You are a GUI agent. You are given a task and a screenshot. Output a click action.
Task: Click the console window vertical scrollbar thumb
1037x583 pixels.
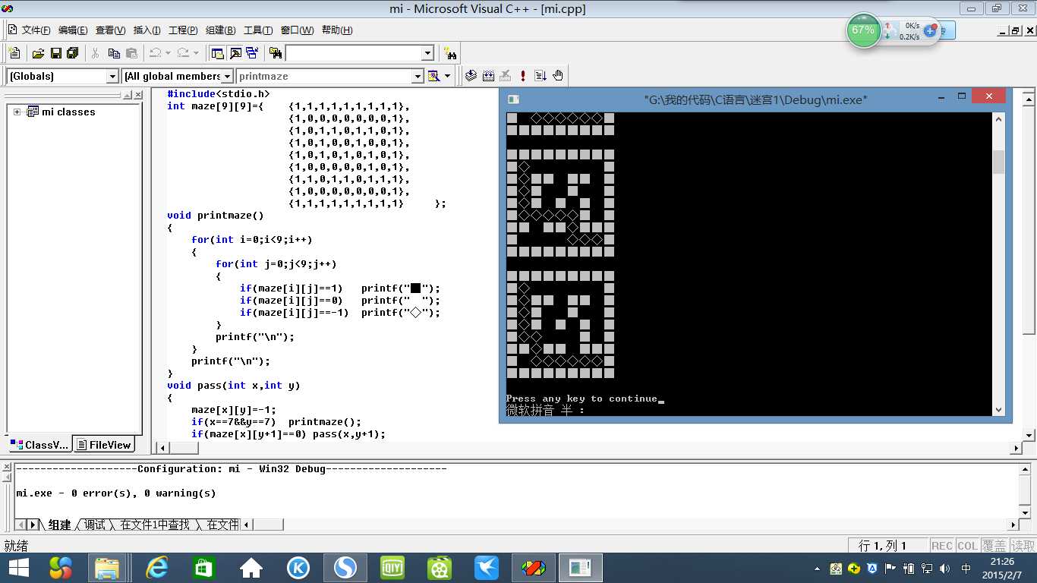pyautogui.click(x=999, y=162)
